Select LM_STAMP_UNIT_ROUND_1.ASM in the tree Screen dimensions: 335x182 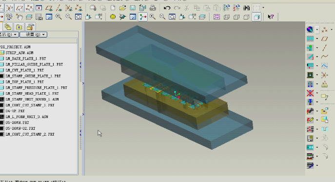coord(32,99)
